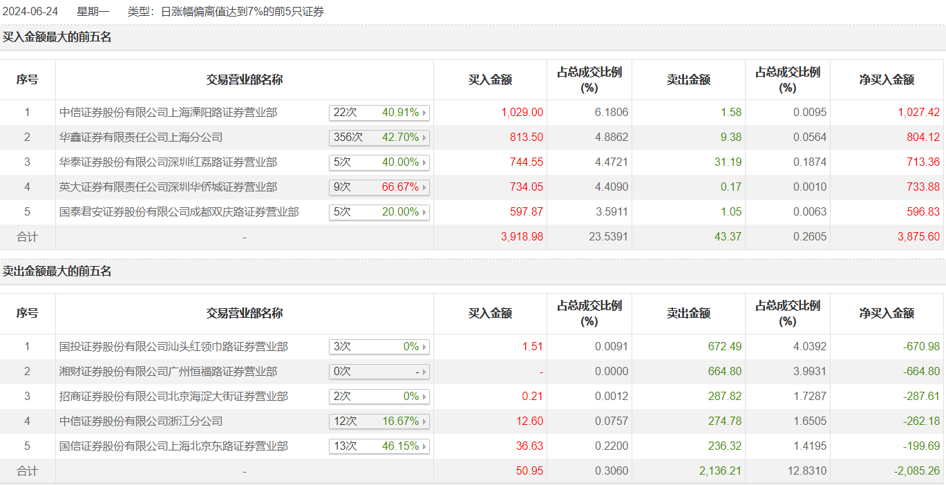Click sell amount 236.32
The height and width of the screenshot is (485, 946).
[725, 446]
